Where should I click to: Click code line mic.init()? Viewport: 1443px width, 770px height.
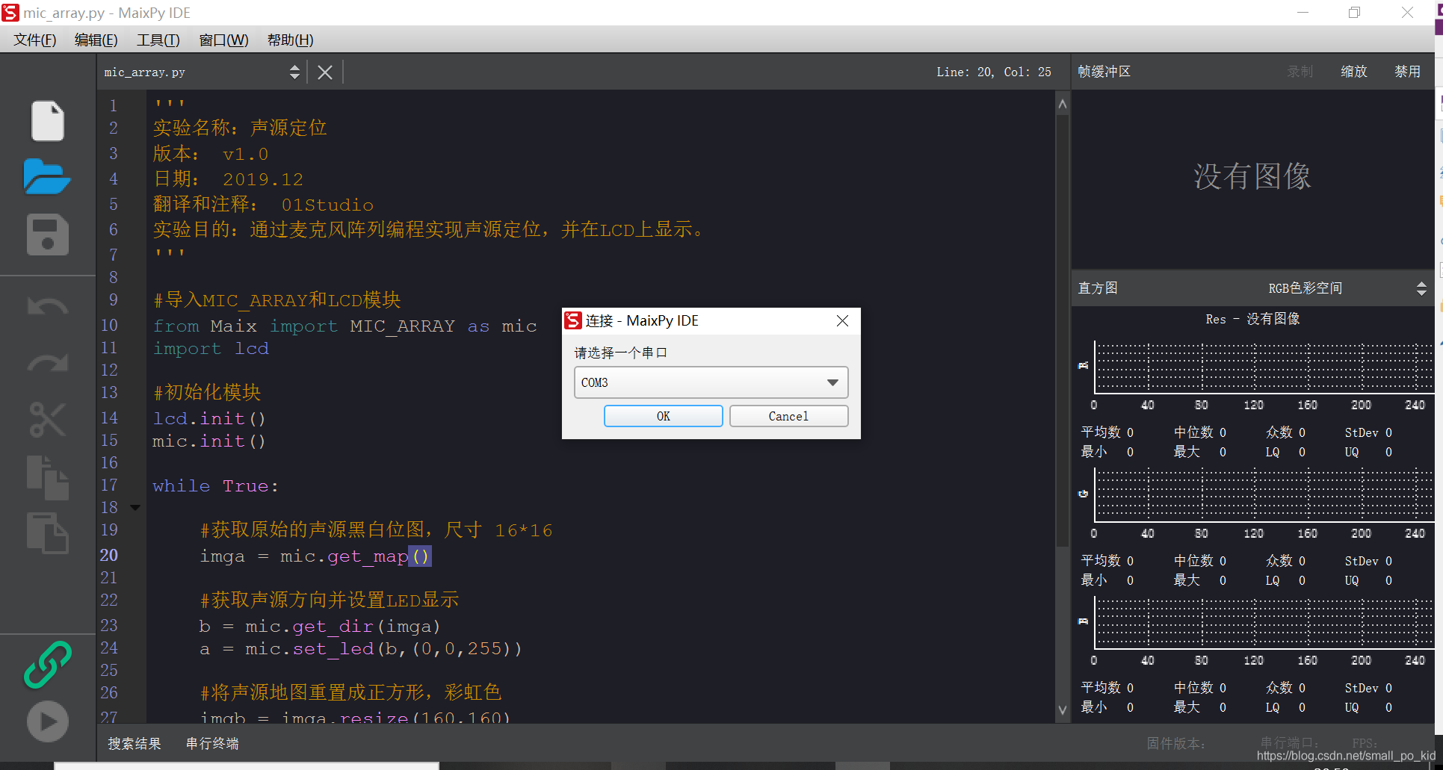coord(208,441)
